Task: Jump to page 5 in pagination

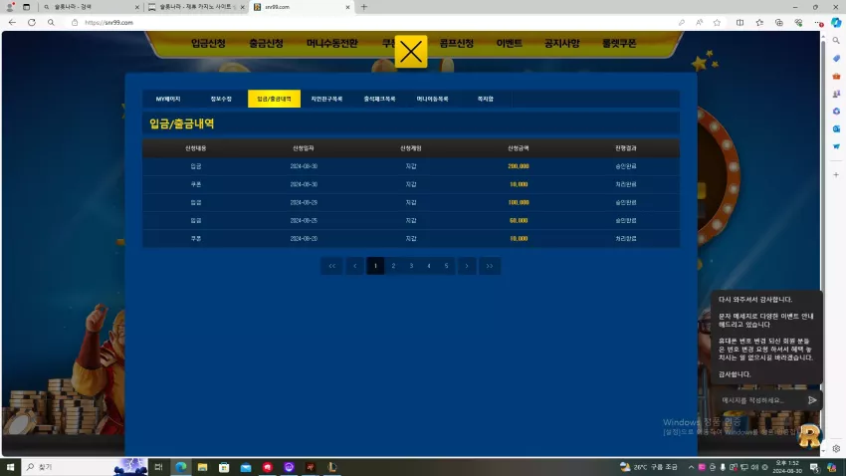Action: coord(446,266)
